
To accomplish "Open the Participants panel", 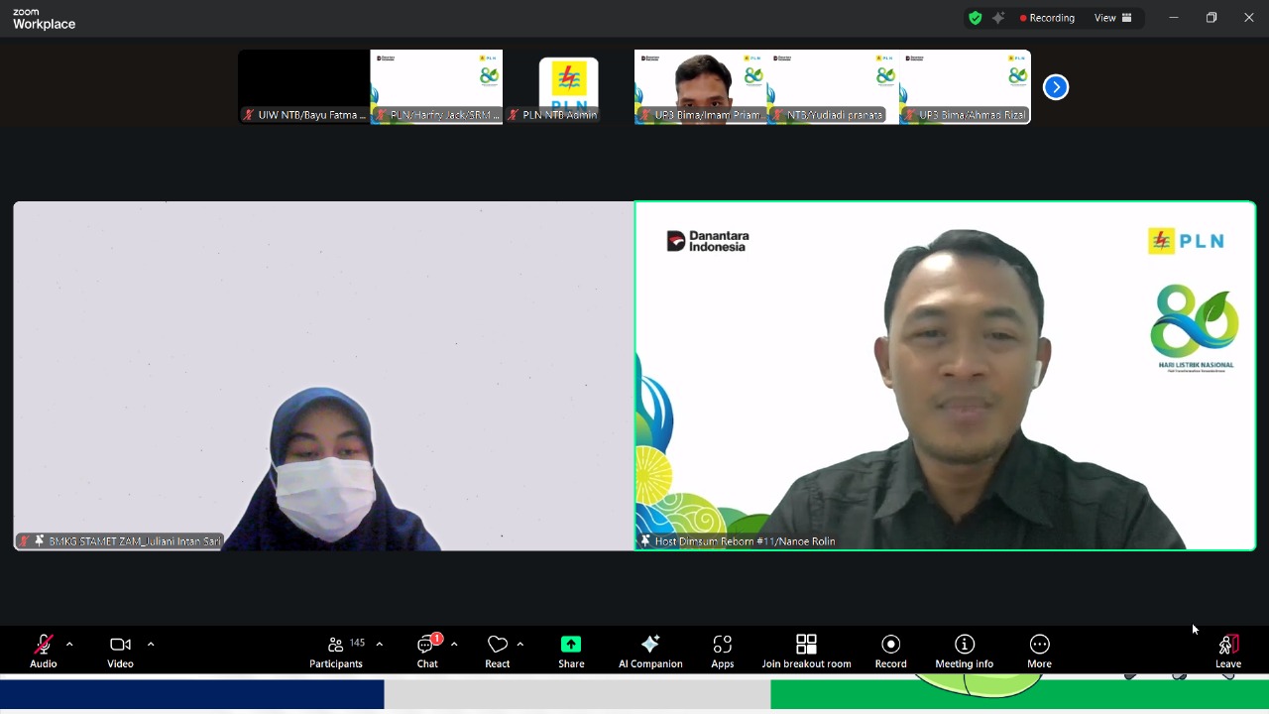I will coord(336,651).
